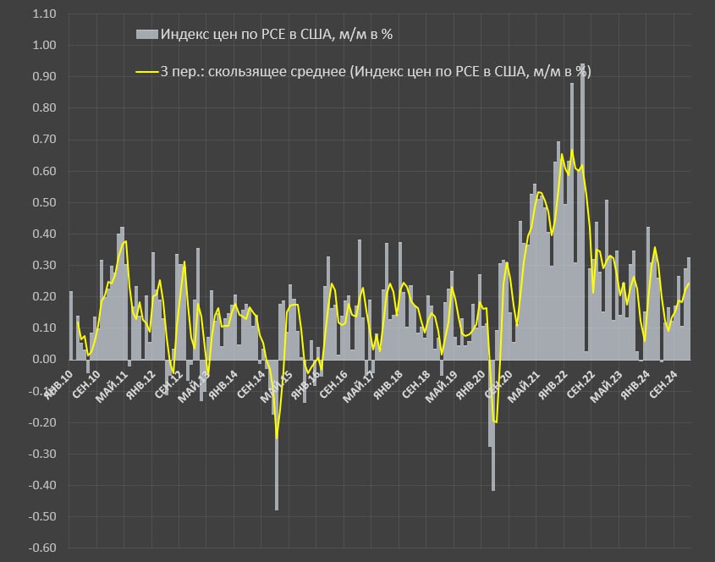The width and height of the screenshot is (715, 562).
Task: Click the 0.00 y-axis label
Action: [x=43, y=360]
